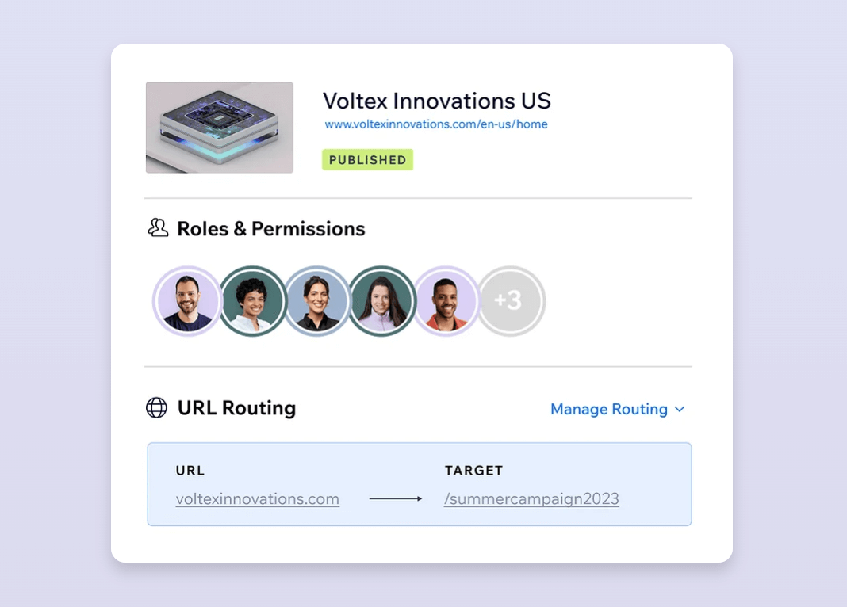Click the Voltex Innovations chip thumbnail

click(220, 128)
